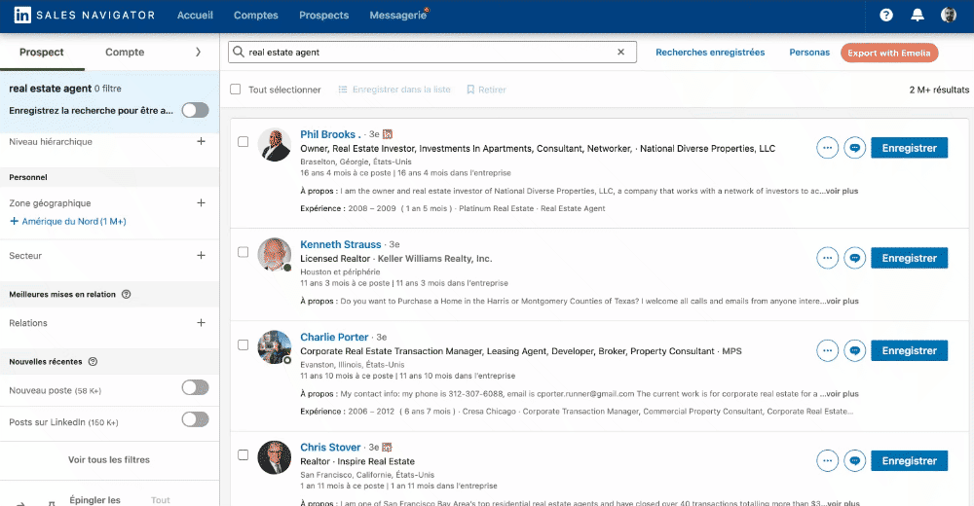Toggle the saved search alert switch
Image resolution: width=974 pixels, height=506 pixels.
(x=195, y=111)
